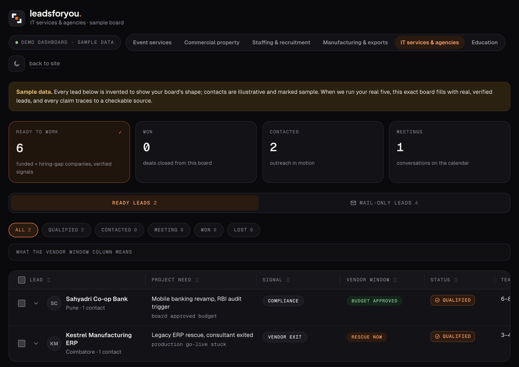Filter by Meeting 0 pill

(x=169, y=230)
